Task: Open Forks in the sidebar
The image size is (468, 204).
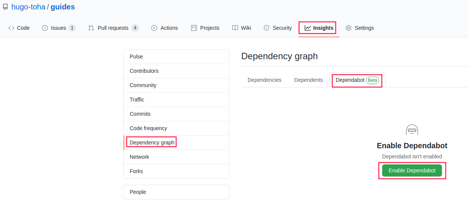Action: pos(176,171)
